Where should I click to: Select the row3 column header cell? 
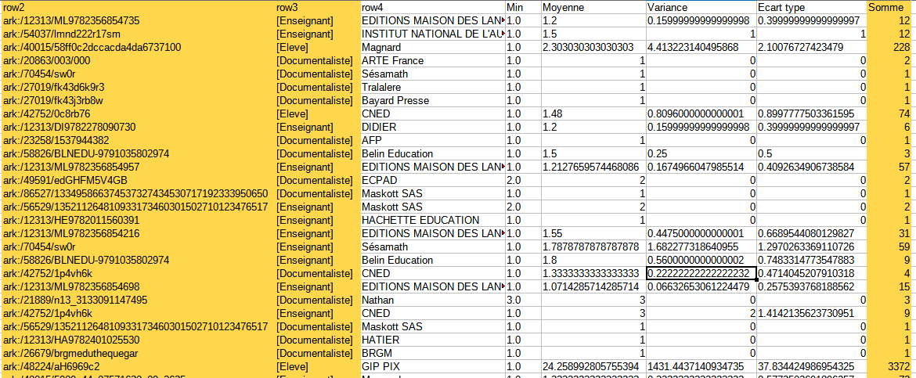click(316, 7)
